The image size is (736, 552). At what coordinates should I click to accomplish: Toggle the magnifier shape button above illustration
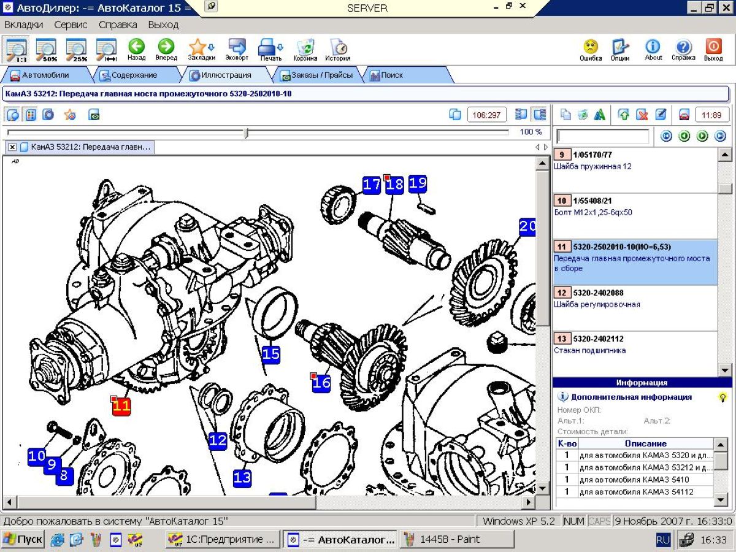click(13, 114)
